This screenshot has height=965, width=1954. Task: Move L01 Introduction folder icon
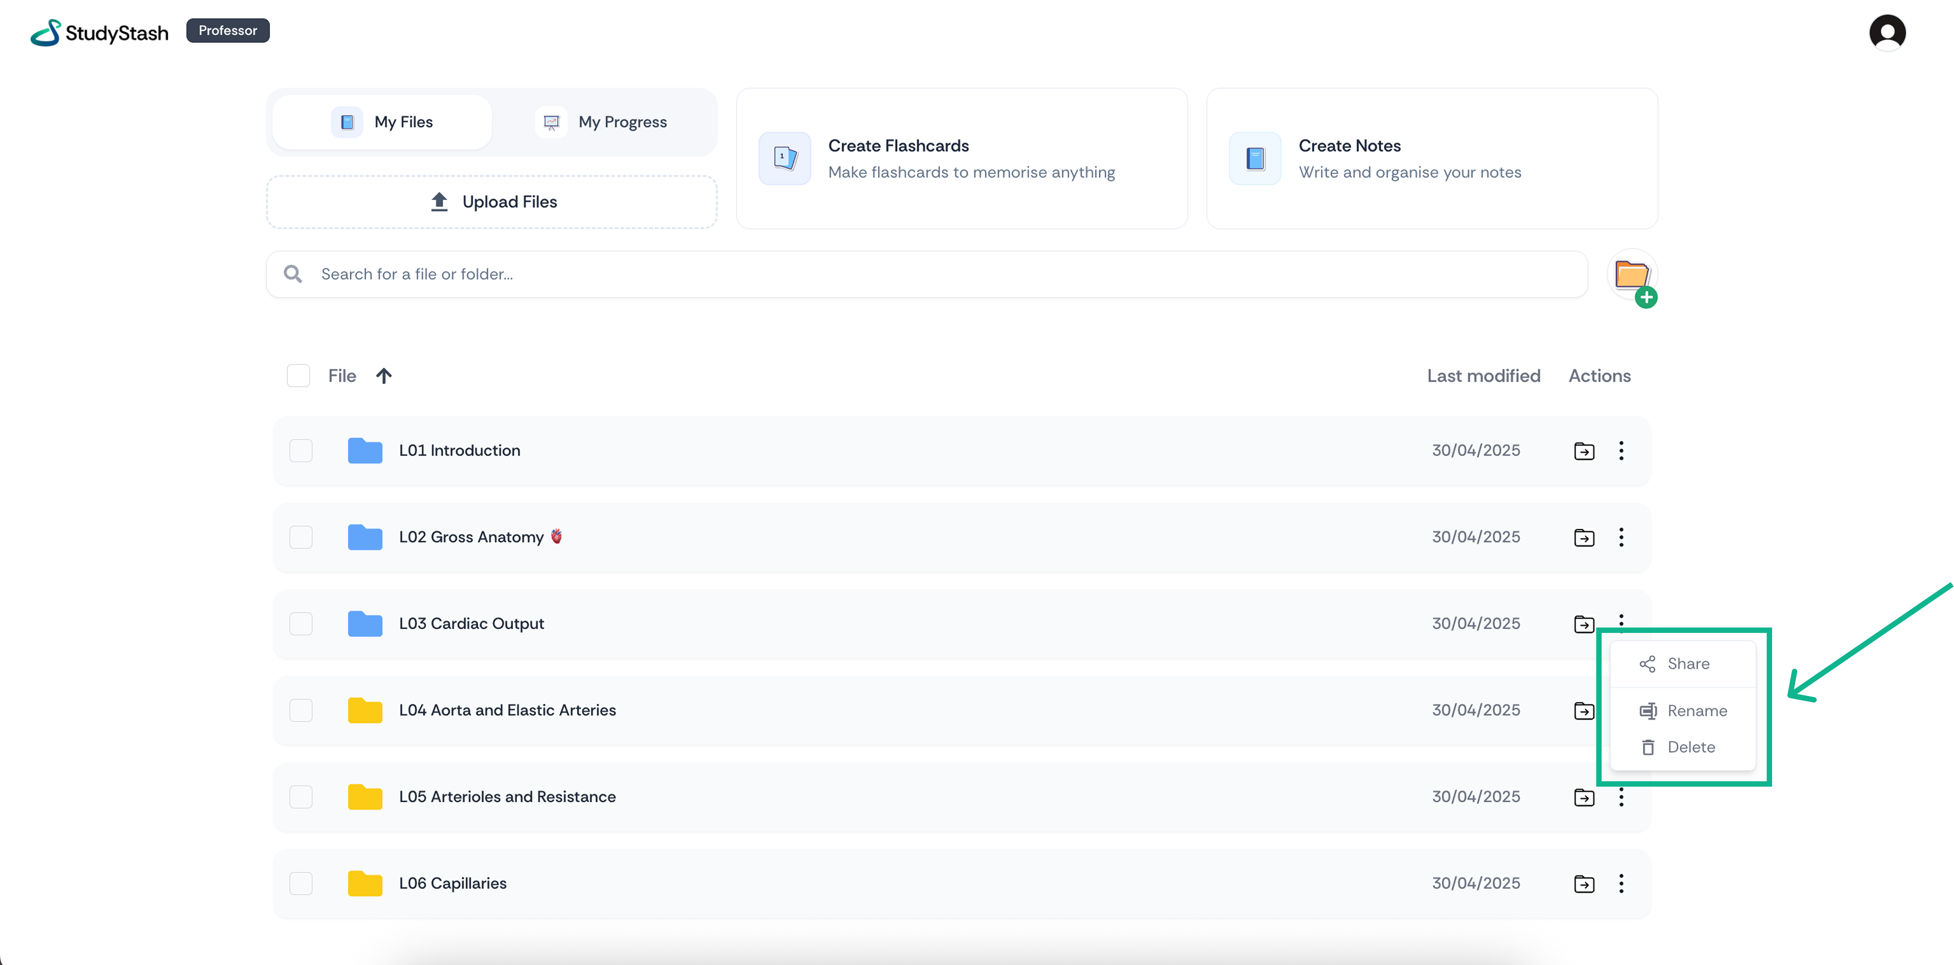click(x=1584, y=451)
